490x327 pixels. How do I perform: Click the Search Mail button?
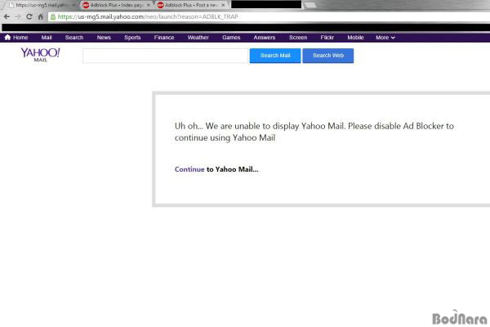(275, 56)
